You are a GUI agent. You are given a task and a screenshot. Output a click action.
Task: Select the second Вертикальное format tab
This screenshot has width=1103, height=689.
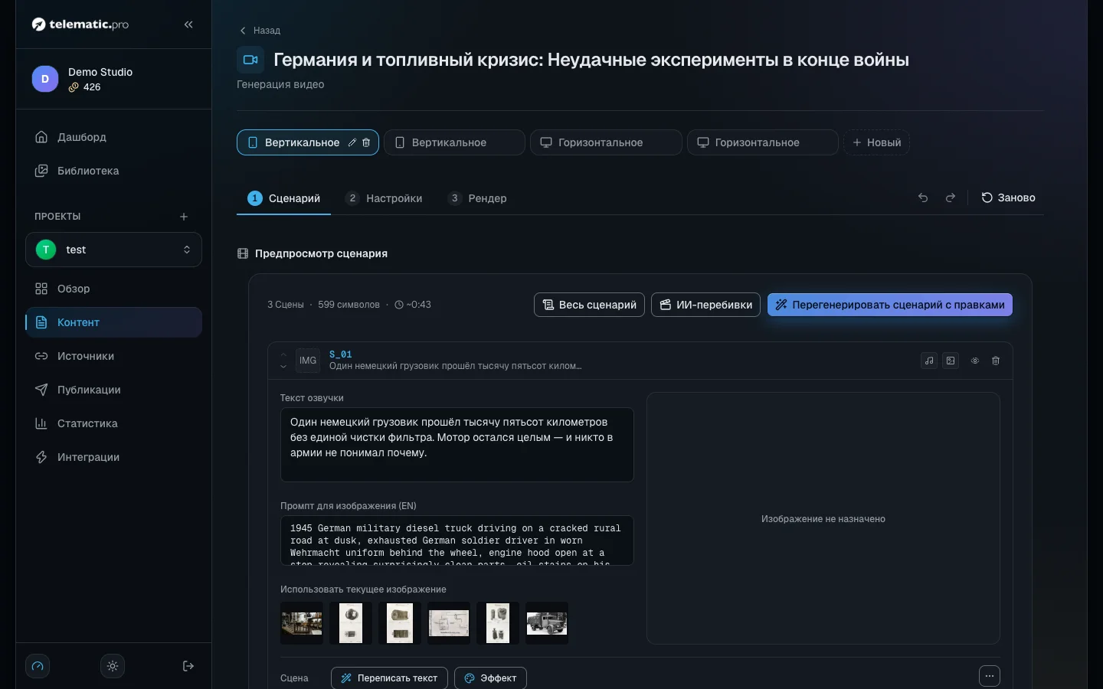[454, 142]
